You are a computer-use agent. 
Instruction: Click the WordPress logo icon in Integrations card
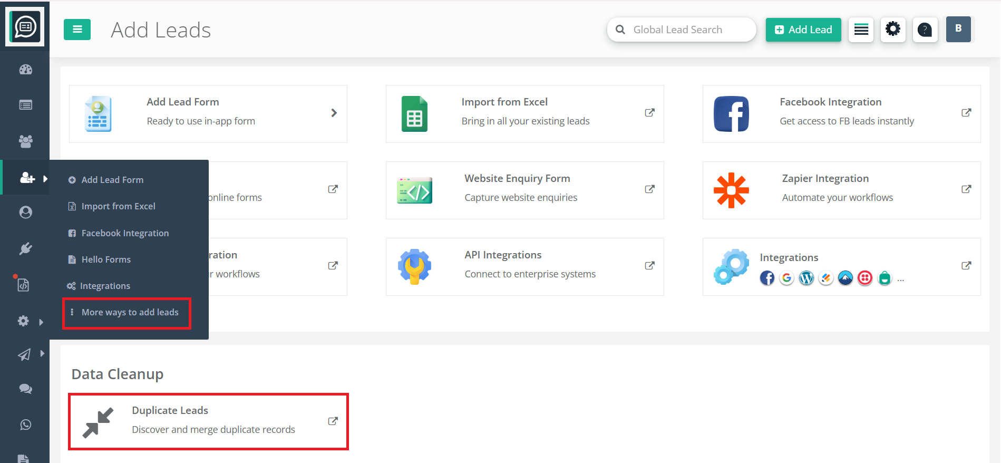(x=806, y=278)
